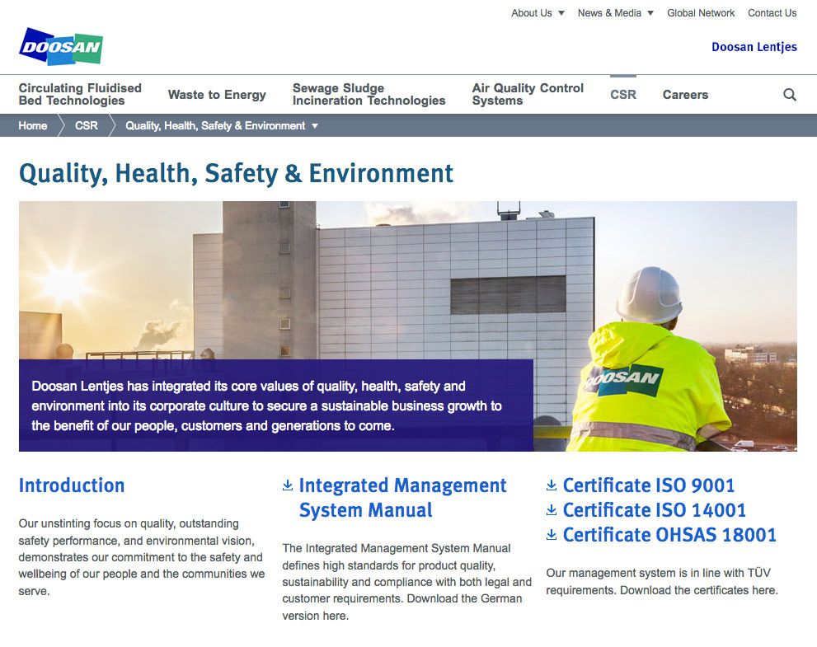Click download icon beside Certificate OHSAS 18001

tap(552, 535)
